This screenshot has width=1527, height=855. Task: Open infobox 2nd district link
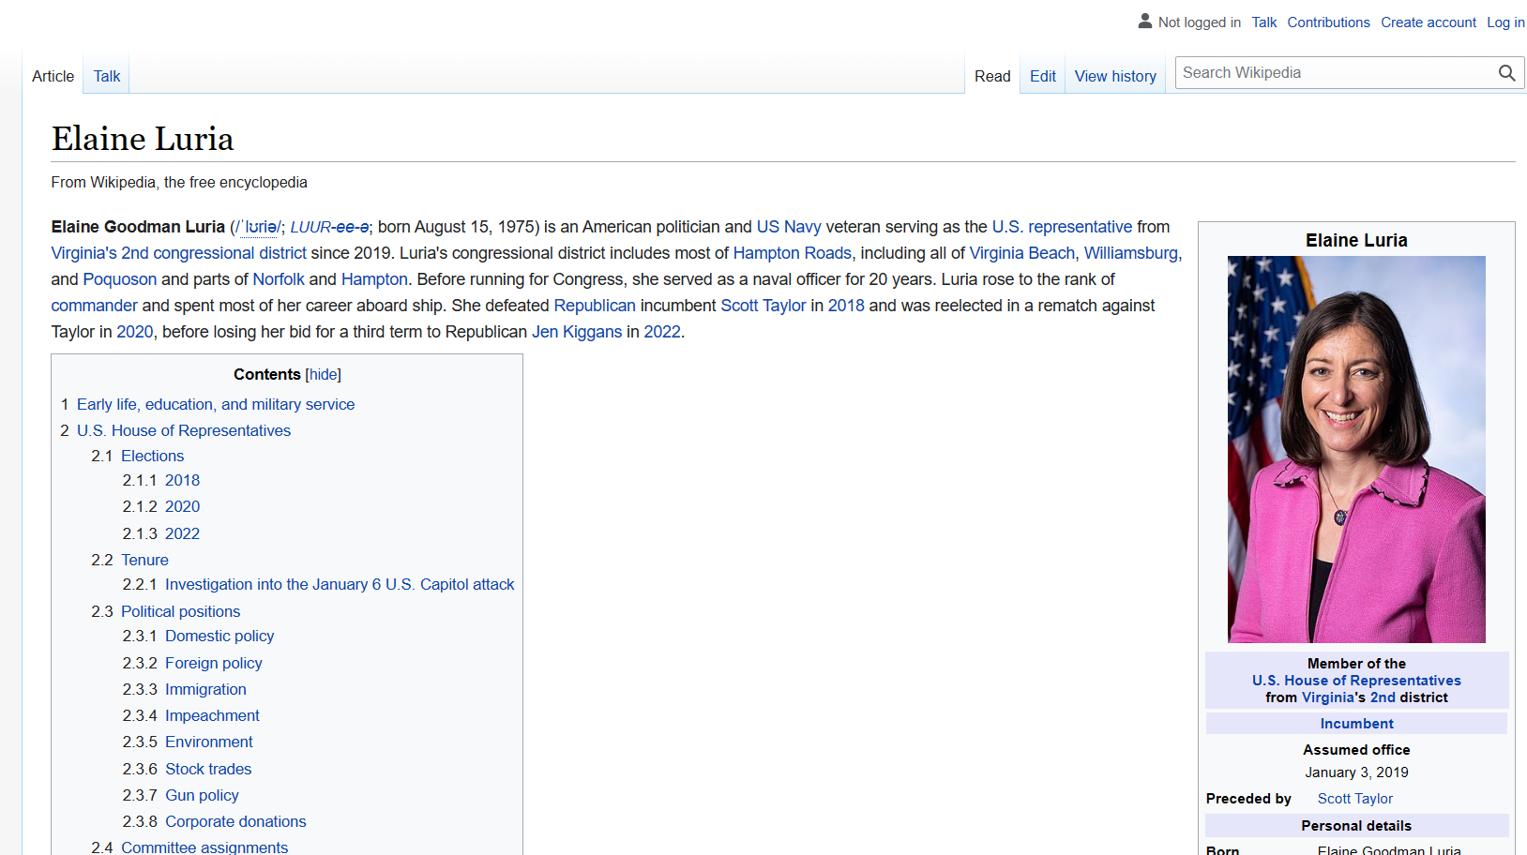(1383, 697)
